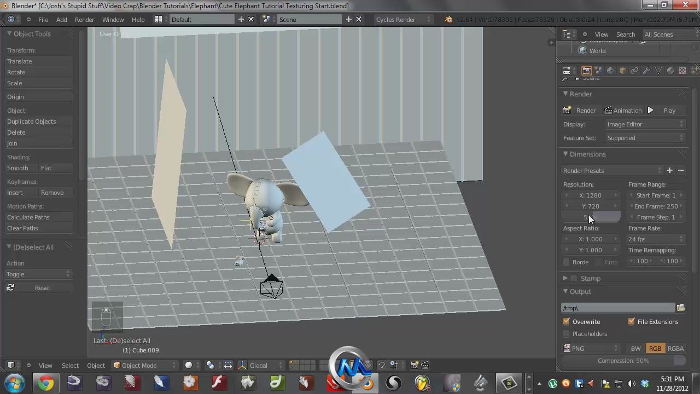Open the Object Mode dropdown
Viewport: 700px width, 394px height.
145,365
